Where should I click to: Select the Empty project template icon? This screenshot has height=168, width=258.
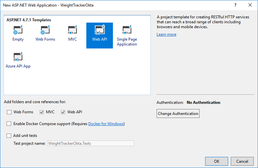[x=18, y=30]
